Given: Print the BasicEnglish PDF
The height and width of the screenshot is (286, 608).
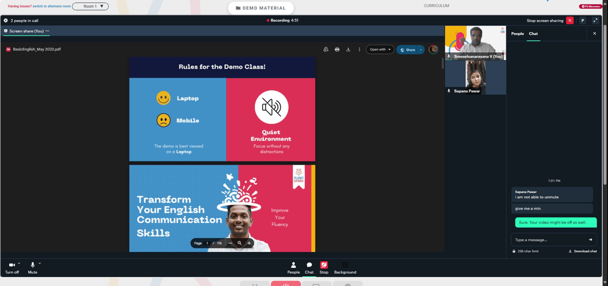Looking at the screenshot, I should click(x=337, y=50).
